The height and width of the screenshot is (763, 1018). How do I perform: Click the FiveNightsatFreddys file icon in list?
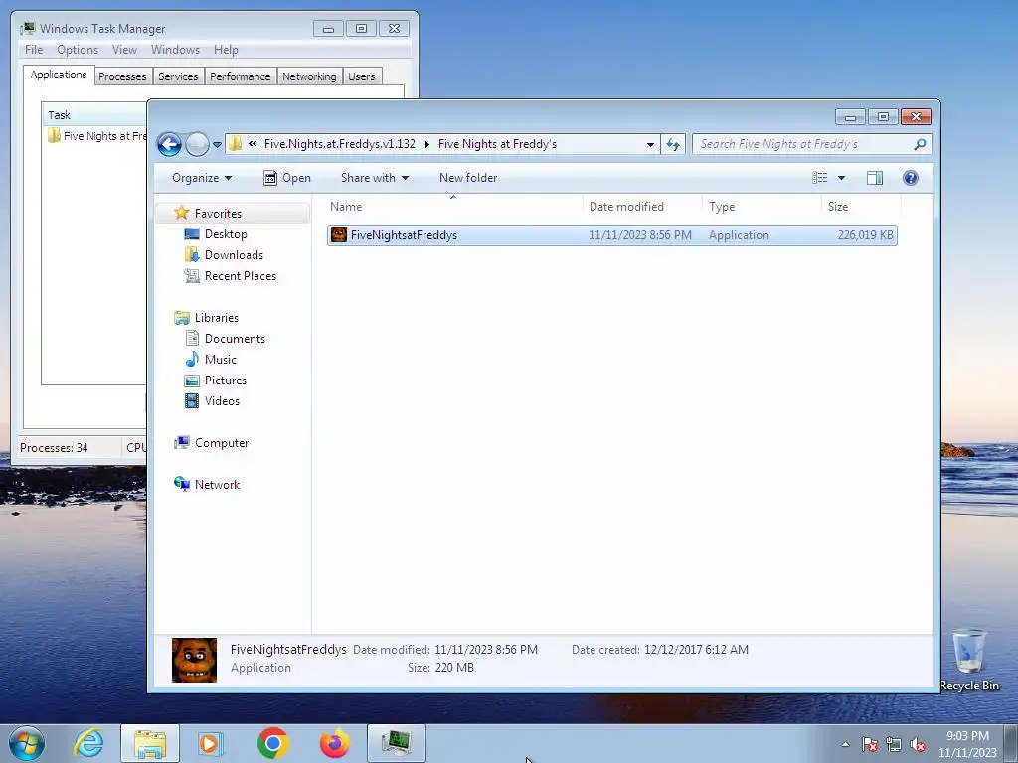339,234
